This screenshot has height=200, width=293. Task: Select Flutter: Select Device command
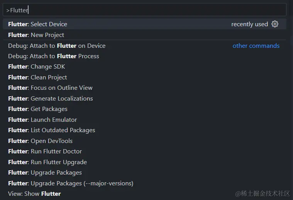[x=144, y=24]
